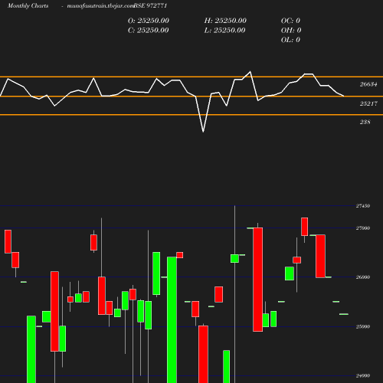
Task: Click the 26634 indicator level label
Action: pos(368,84)
